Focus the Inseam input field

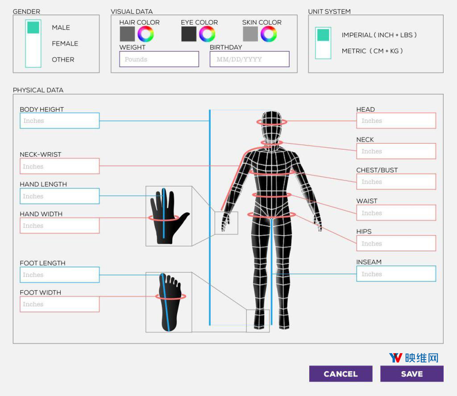point(396,274)
